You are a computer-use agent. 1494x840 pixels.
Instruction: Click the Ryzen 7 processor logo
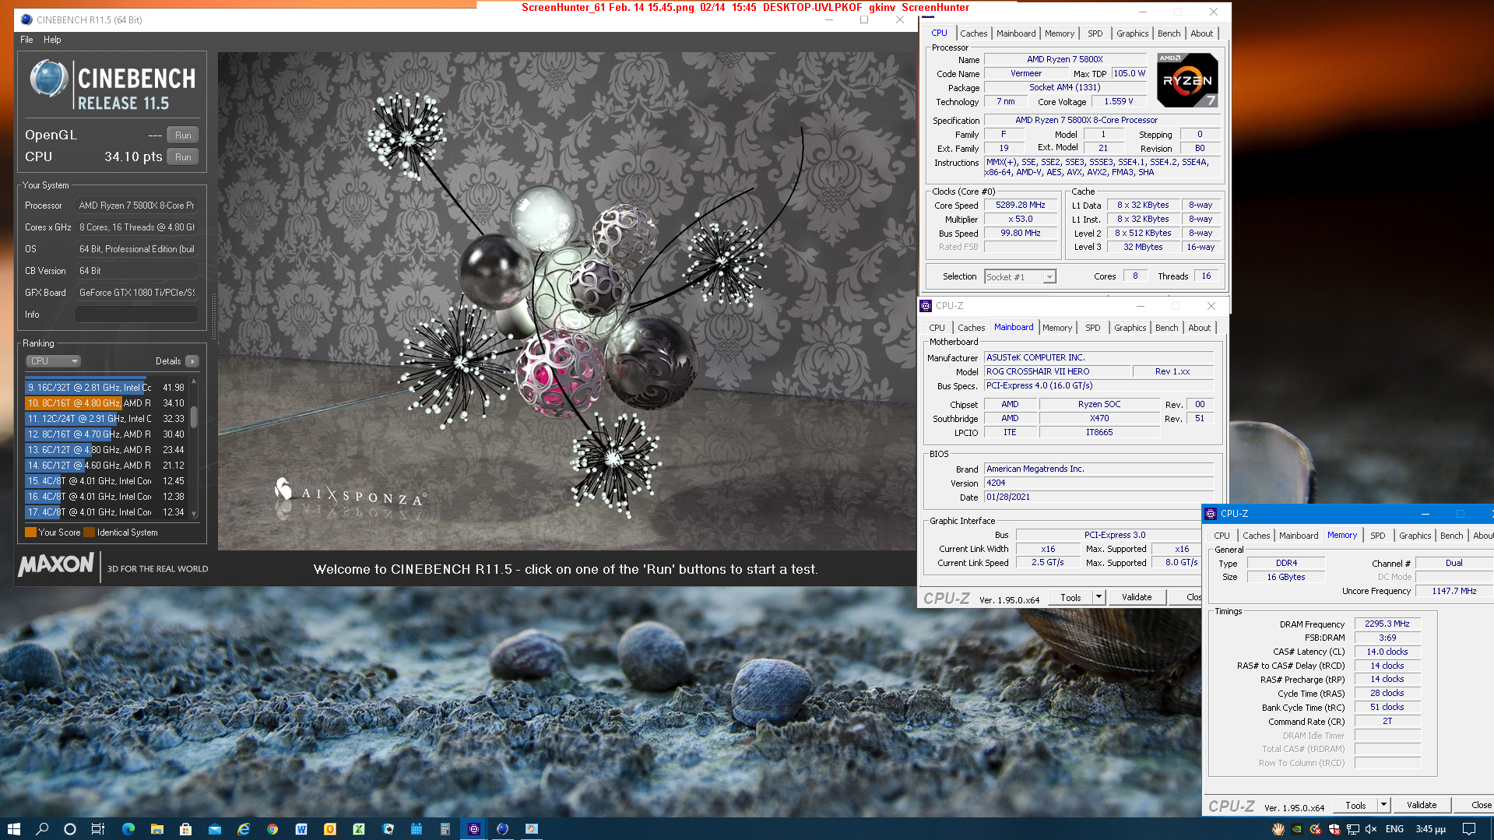coord(1187,80)
